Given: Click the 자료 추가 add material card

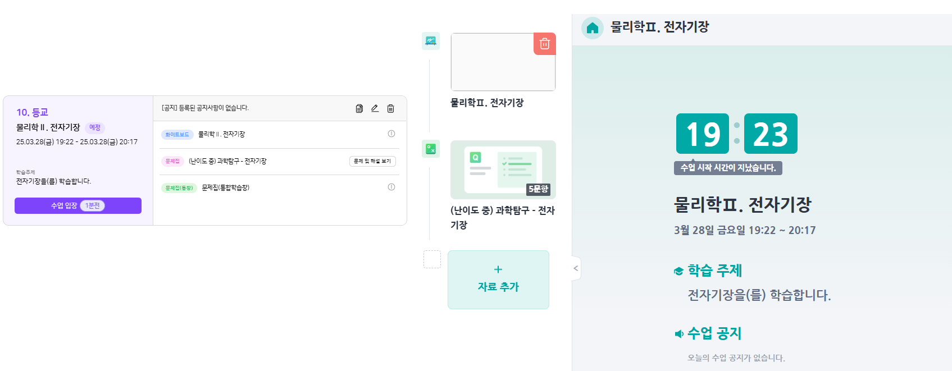Looking at the screenshot, I should tap(498, 280).
